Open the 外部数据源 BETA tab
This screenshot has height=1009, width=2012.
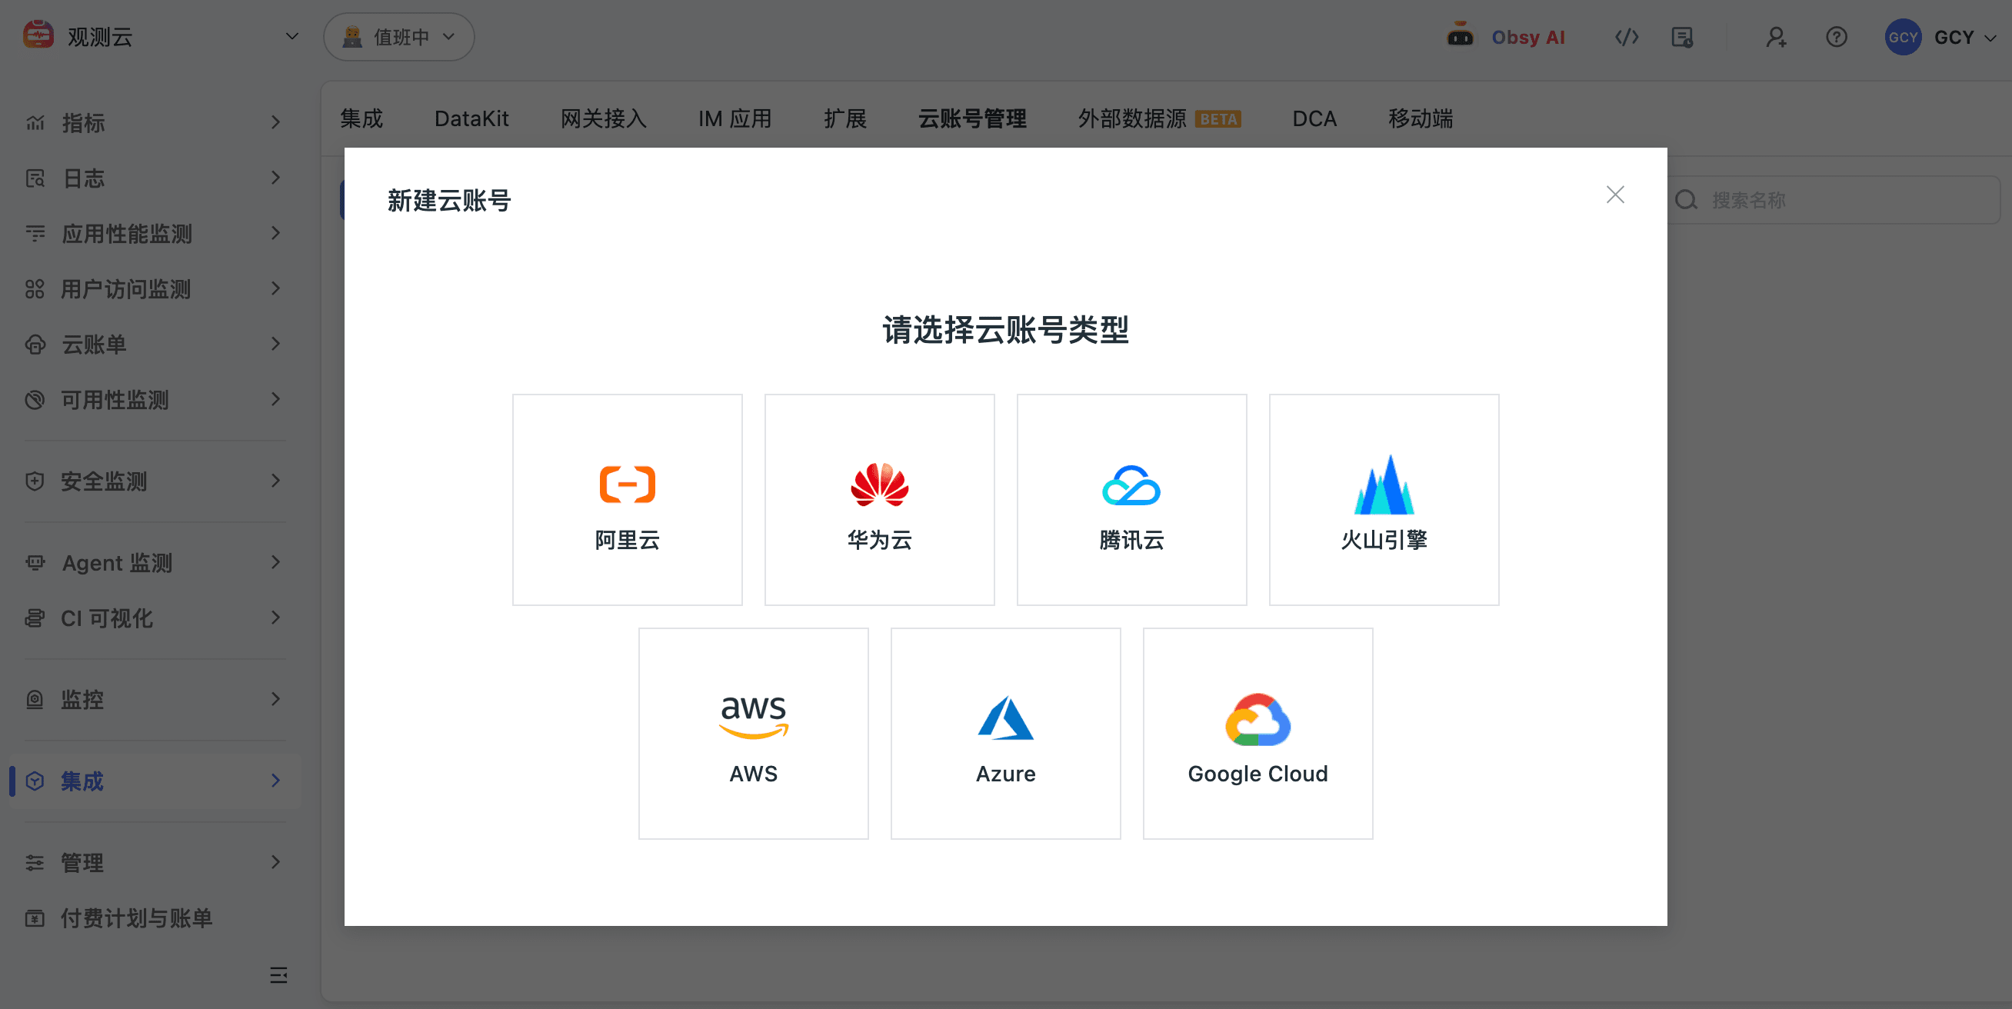tap(1159, 118)
